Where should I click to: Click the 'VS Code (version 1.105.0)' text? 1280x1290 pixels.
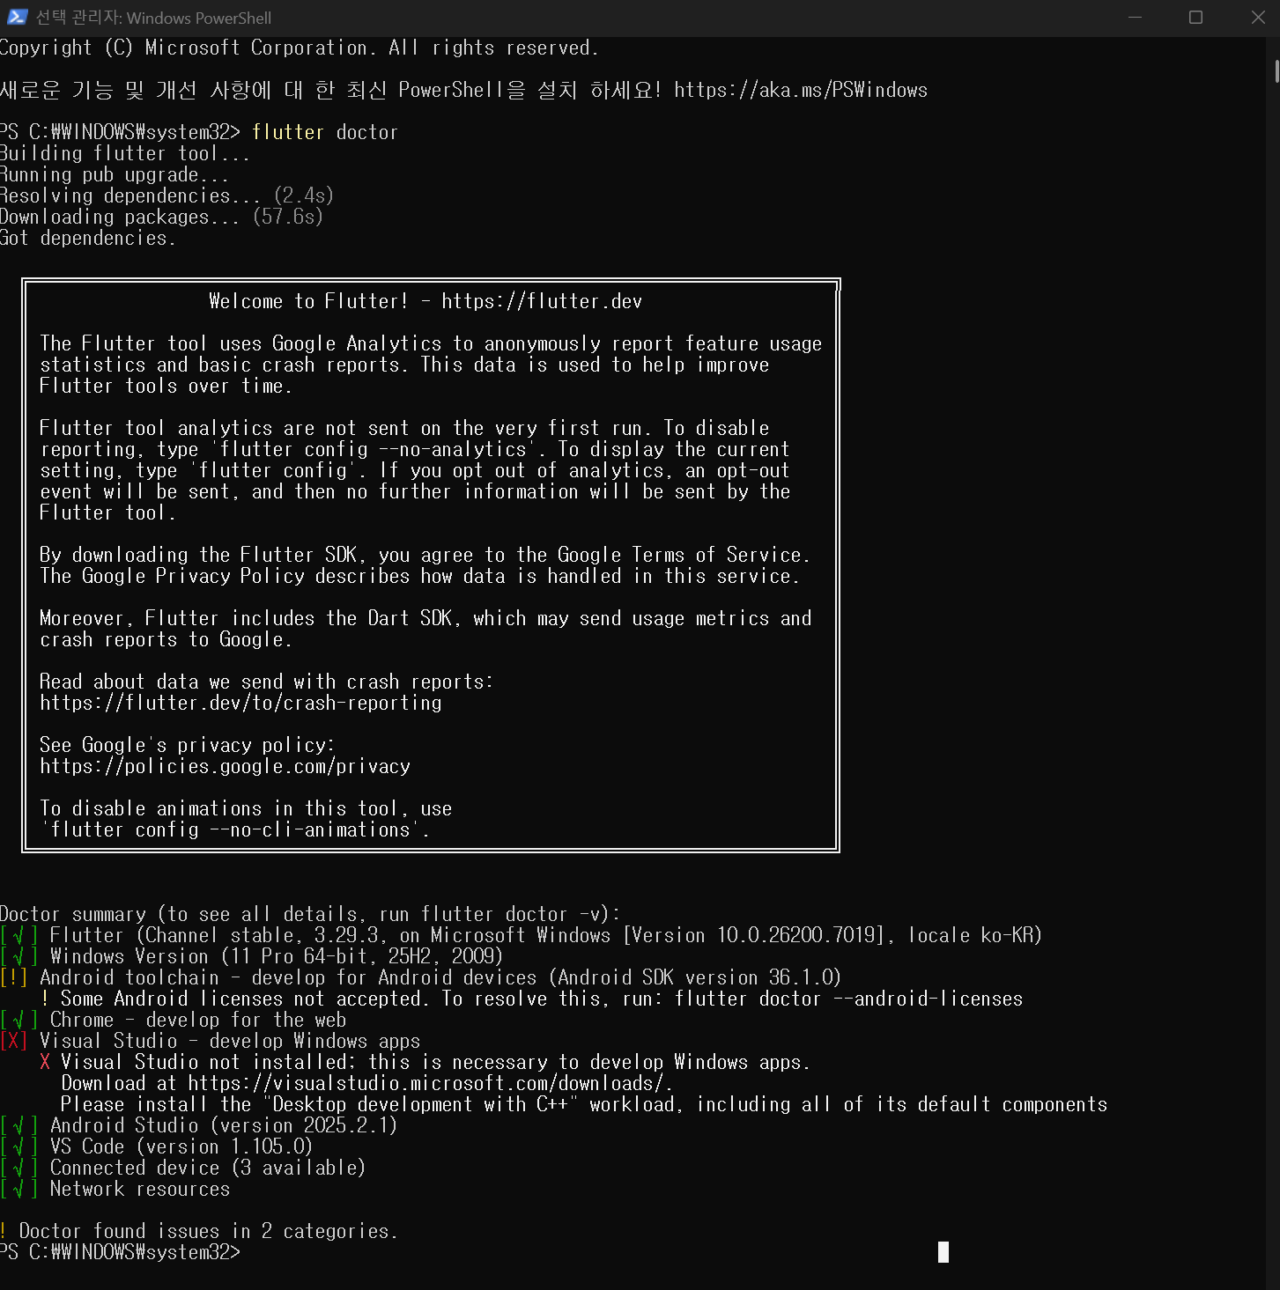click(x=181, y=1146)
